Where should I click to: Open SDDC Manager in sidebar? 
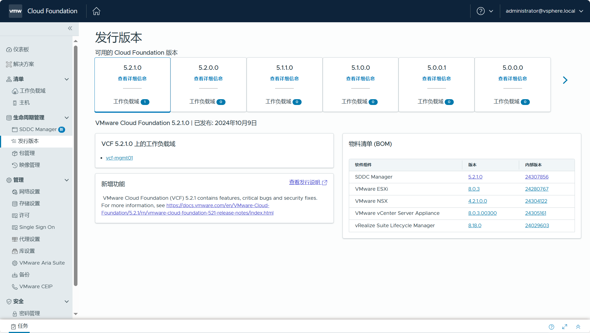pyautogui.click(x=38, y=129)
